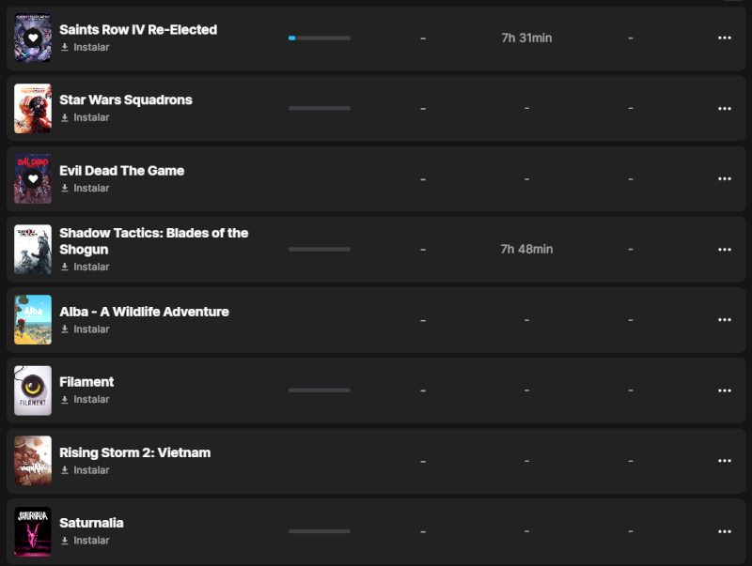Open more options for Saturnalia
Image resolution: width=752 pixels, height=566 pixels.
(724, 531)
